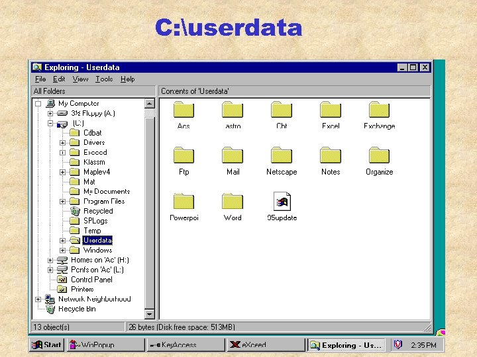Select the Exchange folder icon
Viewport: 477px width, 357px height.
[379, 110]
